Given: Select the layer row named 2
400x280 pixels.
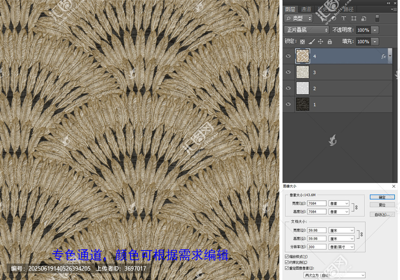Looking at the screenshot, I should (337, 88).
